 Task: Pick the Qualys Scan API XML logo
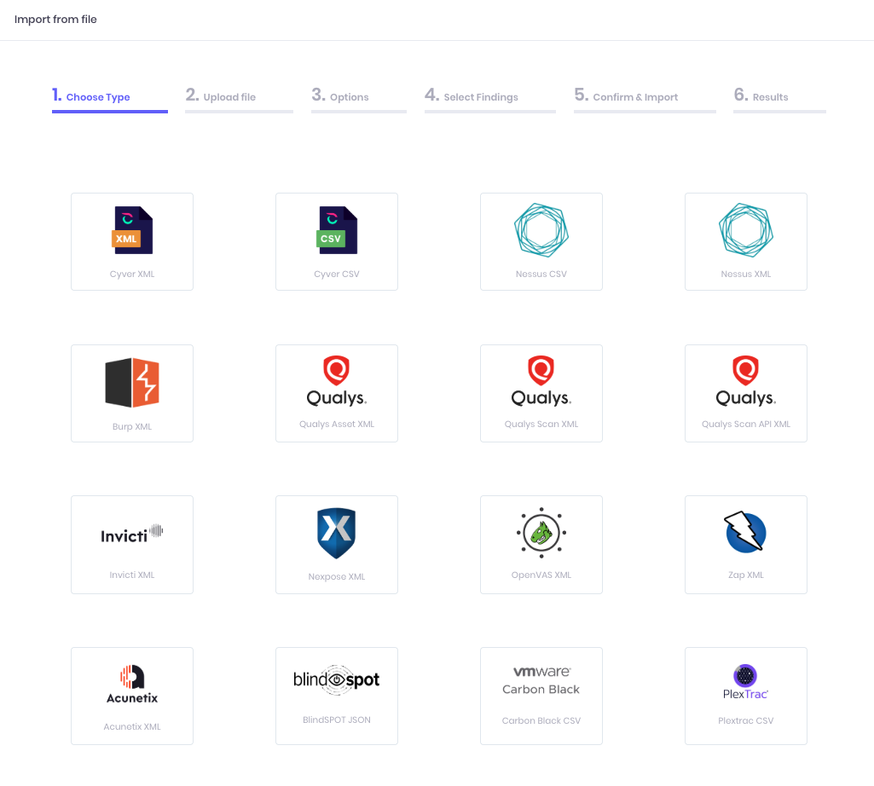pos(746,381)
